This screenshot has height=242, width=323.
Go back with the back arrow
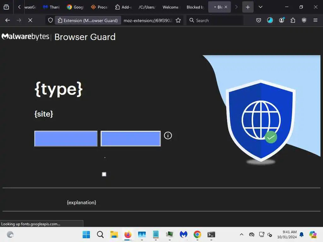[x=8, y=20]
